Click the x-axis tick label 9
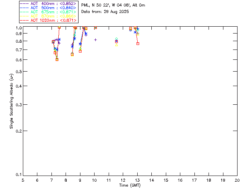Image resolution: width=244 pixels, height=195 pixels. tap(80, 180)
